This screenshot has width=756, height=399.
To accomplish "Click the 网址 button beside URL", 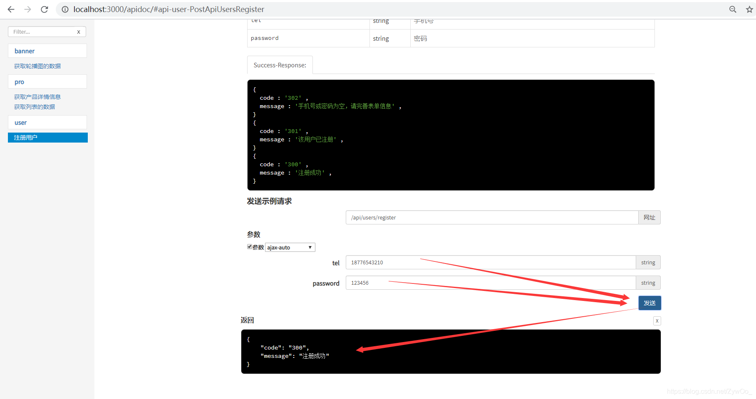I will [649, 217].
